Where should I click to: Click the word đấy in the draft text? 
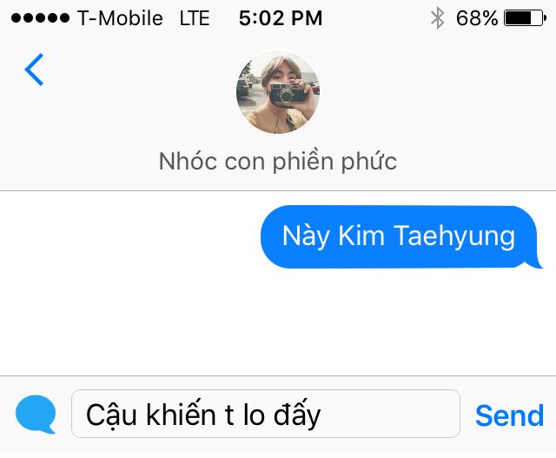coord(297,414)
